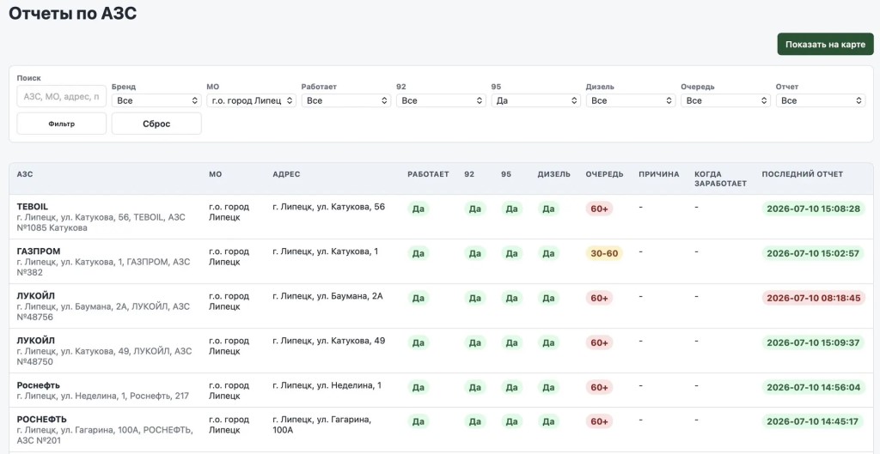880x454 pixels.
Task: Click the ГАЗПРОМ station name
Action: [x=39, y=251]
